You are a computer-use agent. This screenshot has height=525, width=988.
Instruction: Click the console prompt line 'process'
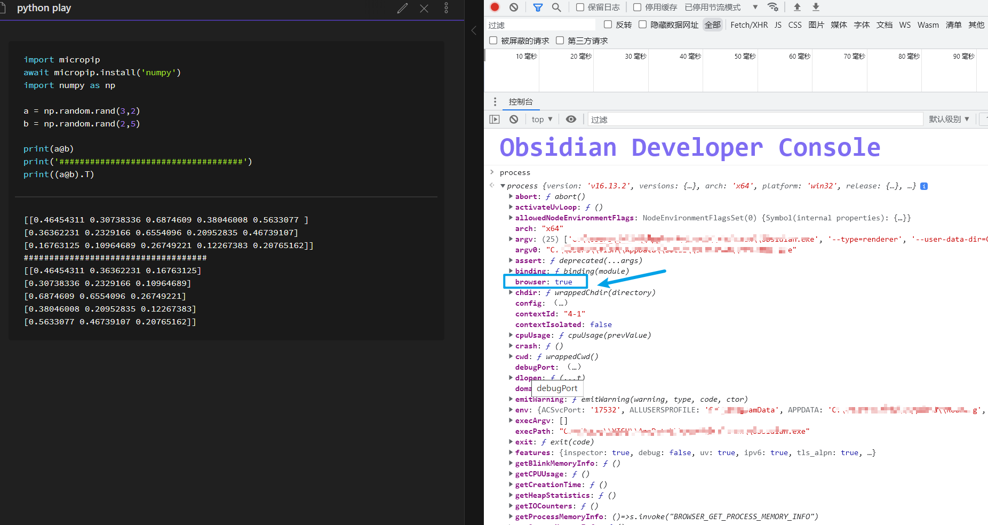(x=515, y=172)
